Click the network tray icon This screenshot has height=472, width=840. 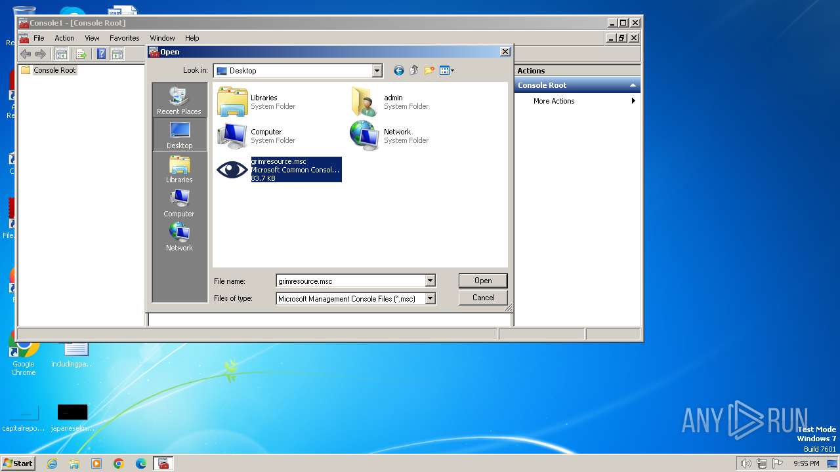(x=762, y=463)
